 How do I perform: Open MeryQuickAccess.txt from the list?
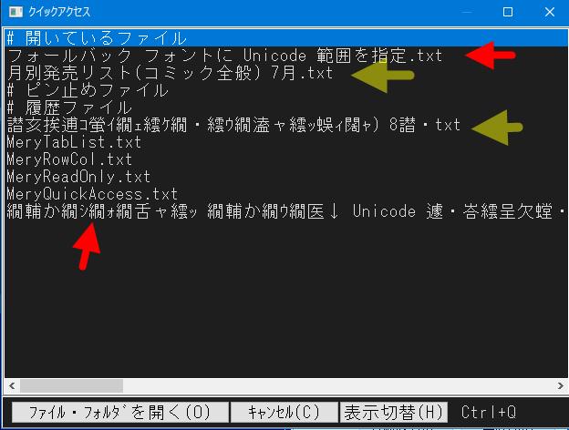pos(92,194)
